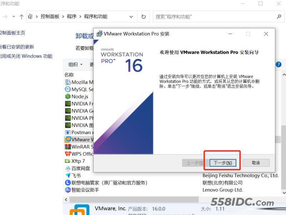This screenshot has height=215, width=286.
Task: Click the Lenovo Group Ltd. publisher cell
Action: [x=223, y=190]
